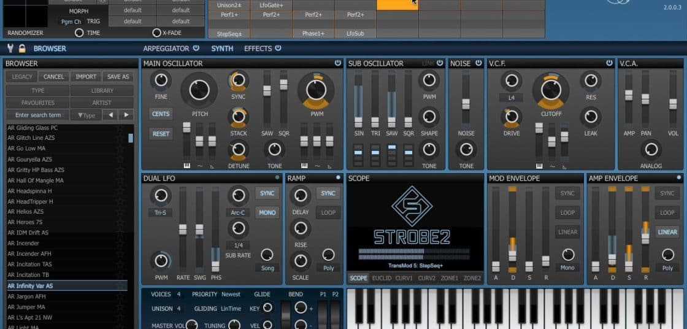Screen dimensions: 687x329
Task: Click the DETUNE knob
Action: (239, 150)
